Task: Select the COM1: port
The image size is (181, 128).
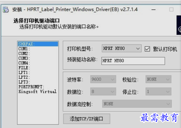Action: click(x=38, y=49)
